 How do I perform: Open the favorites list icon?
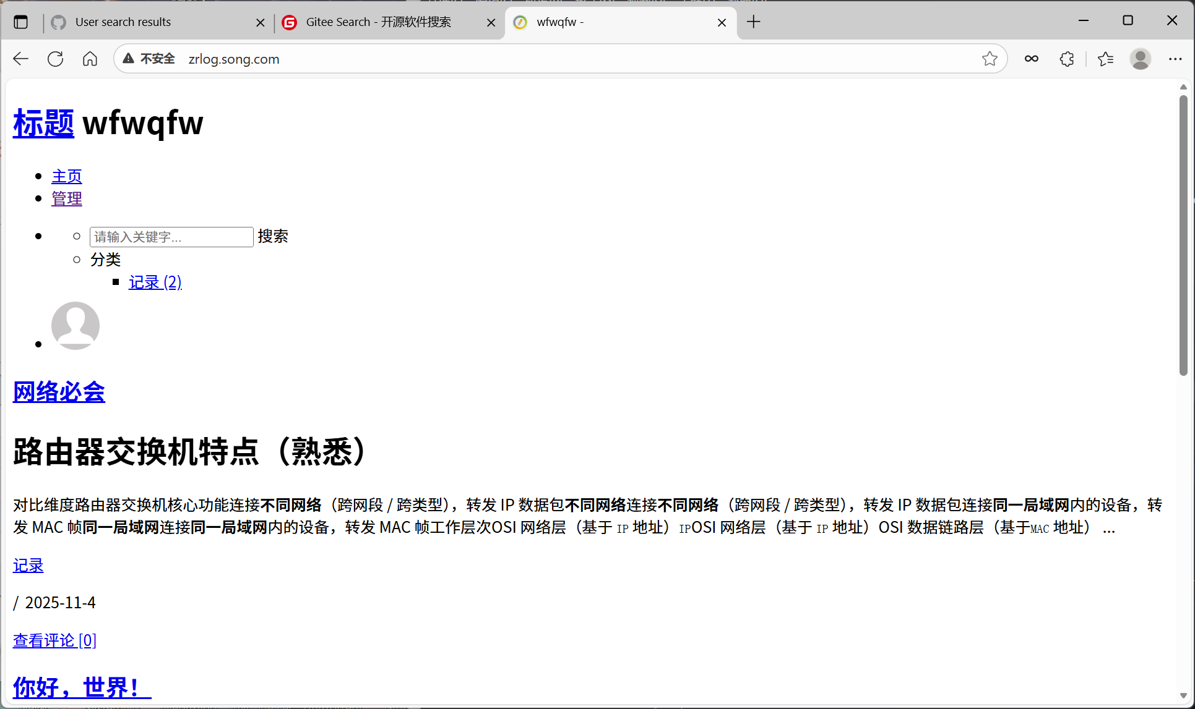[1105, 59]
